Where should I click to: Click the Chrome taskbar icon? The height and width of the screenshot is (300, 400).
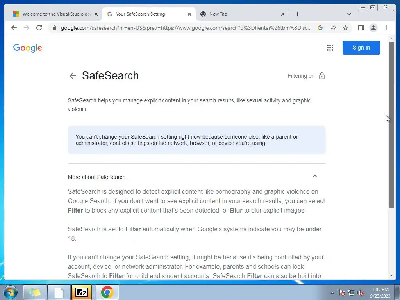click(107, 292)
